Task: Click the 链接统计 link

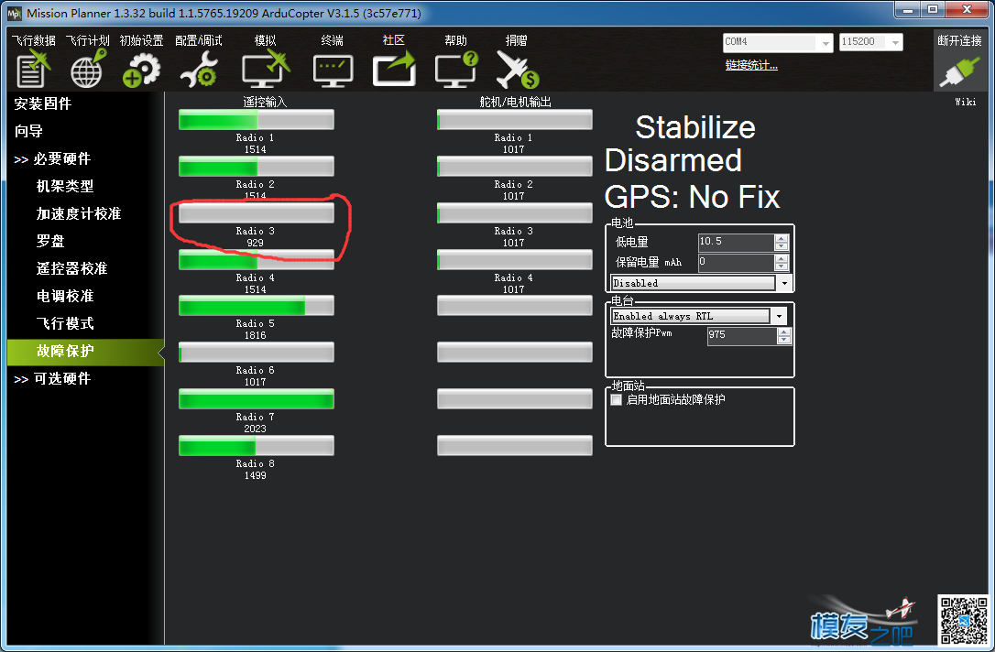Action: pyautogui.click(x=751, y=65)
